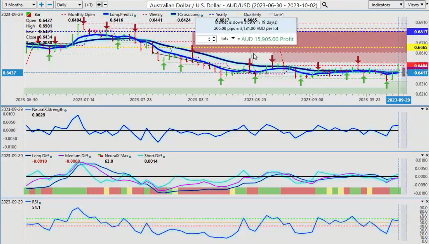The height and width of the screenshot is (244, 429).
Task: Close the Long.Diff indicator panel
Action: 427,155
